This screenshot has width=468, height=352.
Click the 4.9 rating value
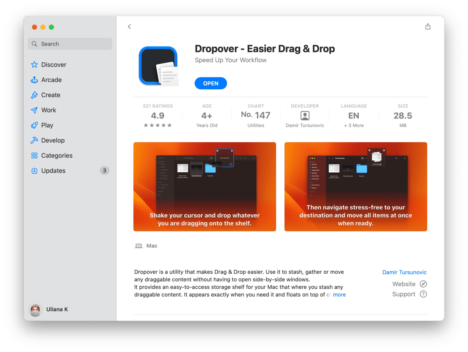click(158, 115)
